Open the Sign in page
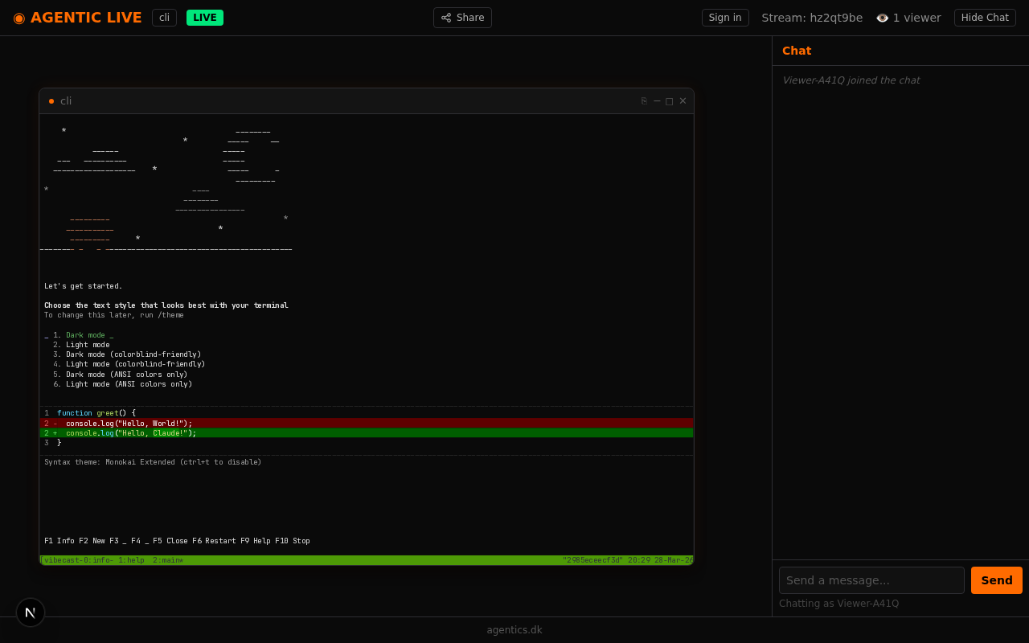 pos(724,18)
